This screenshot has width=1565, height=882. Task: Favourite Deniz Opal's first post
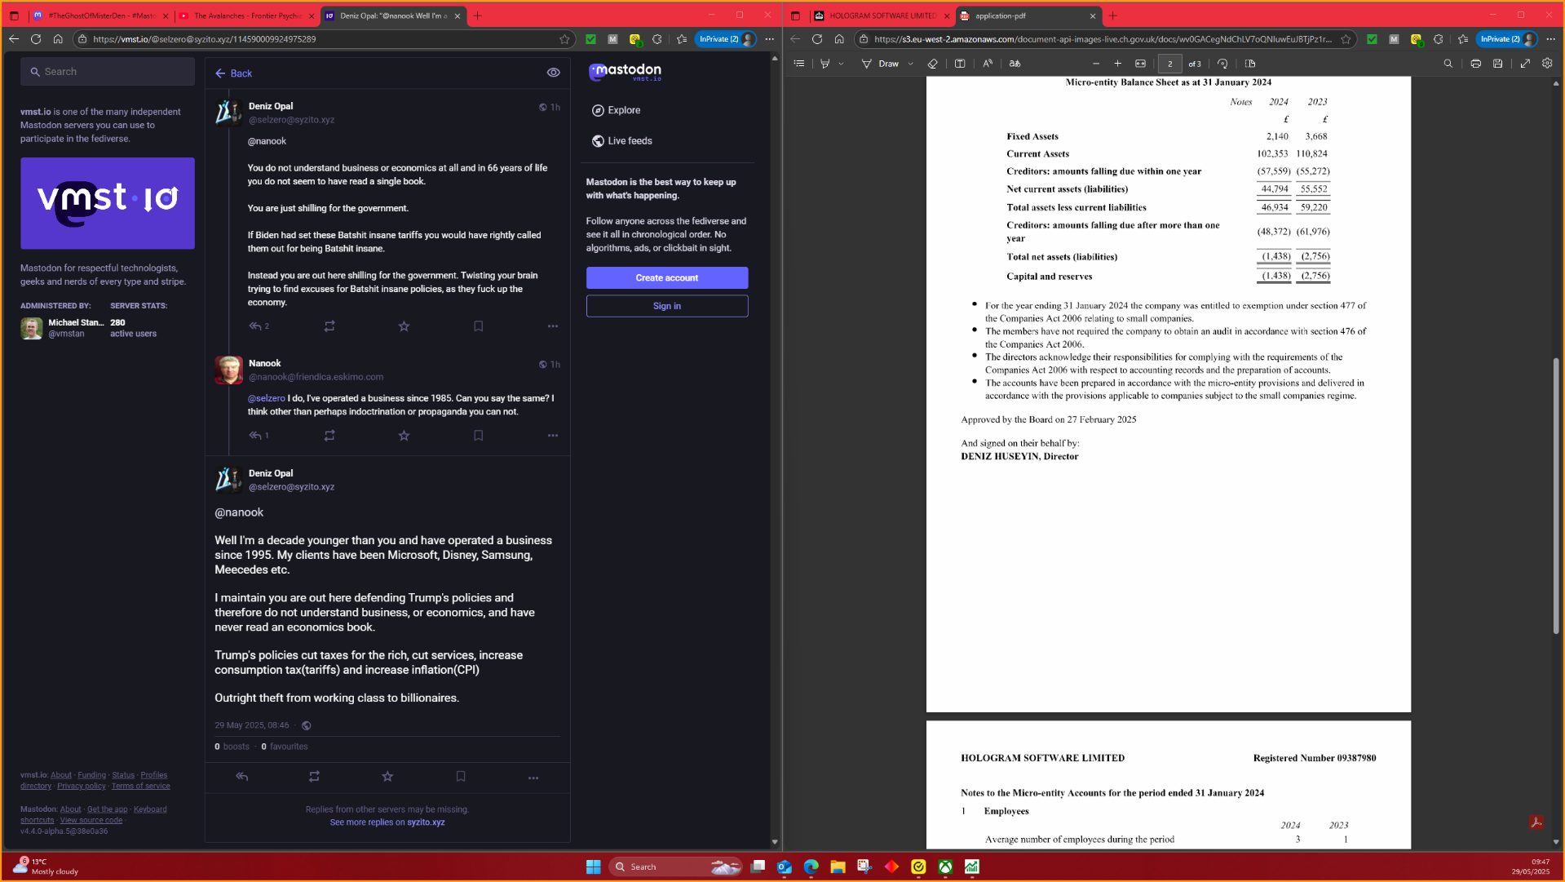[404, 326]
